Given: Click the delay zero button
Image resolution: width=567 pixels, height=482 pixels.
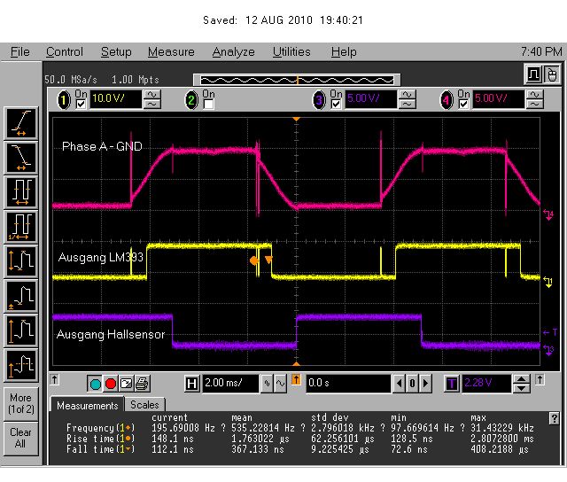Looking at the screenshot, I should (412, 384).
